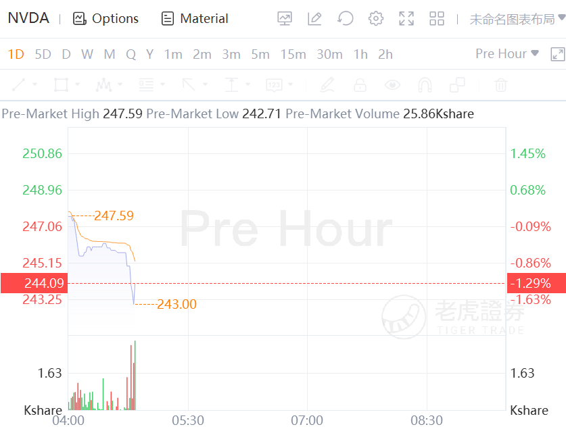Enter fullscreen chart mode
Viewport: 566px width, 429px height.
click(406, 18)
